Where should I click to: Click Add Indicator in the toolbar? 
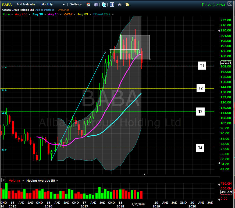click(x=26, y=4)
